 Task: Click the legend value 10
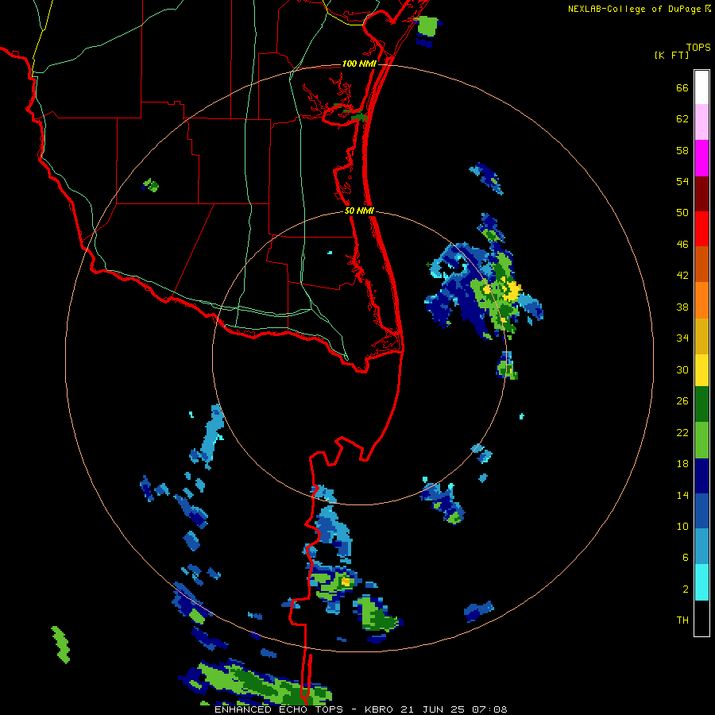tap(682, 527)
